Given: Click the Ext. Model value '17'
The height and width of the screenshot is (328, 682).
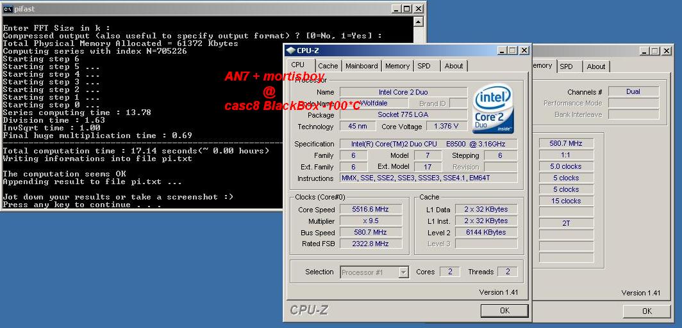Looking at the screenshot, I should point(428,167).
